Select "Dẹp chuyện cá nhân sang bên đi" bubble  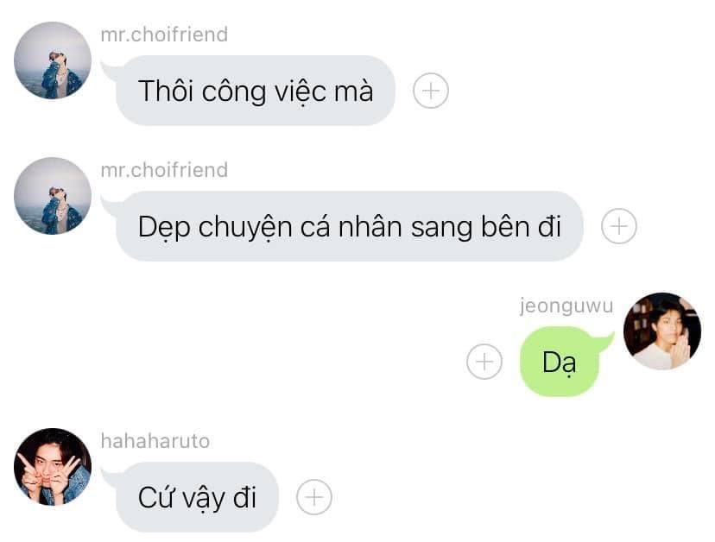[x=349, y=226]
